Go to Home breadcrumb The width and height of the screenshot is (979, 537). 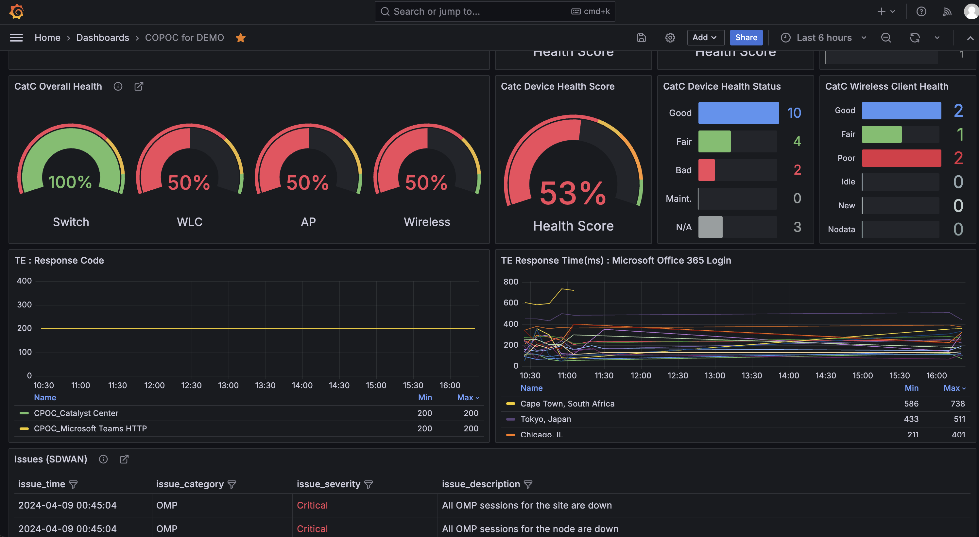click(47, 38)
